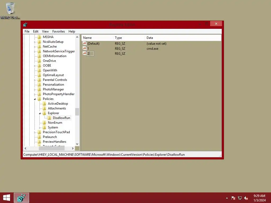Expand the NetworkServiceTrigger key

click(35, 52)
